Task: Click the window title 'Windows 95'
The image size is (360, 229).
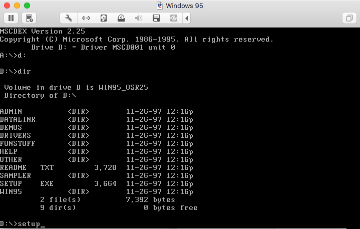Action: 185,6
